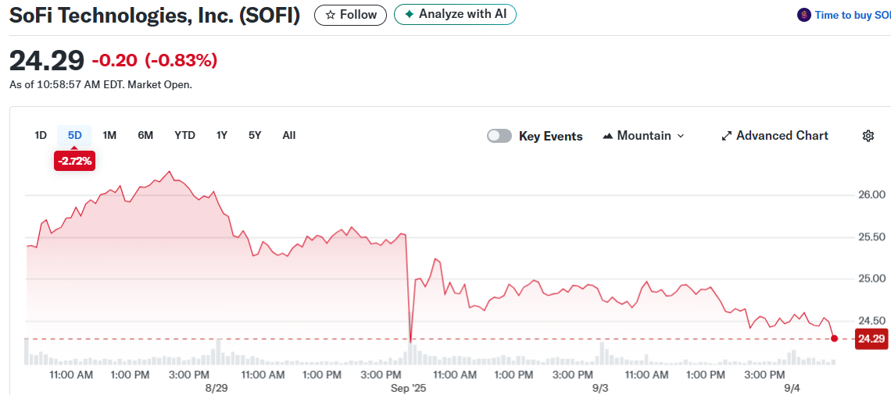Select the 5Y range tab
The height and width of the screenshot is (395, 891).
click(255, 135)
